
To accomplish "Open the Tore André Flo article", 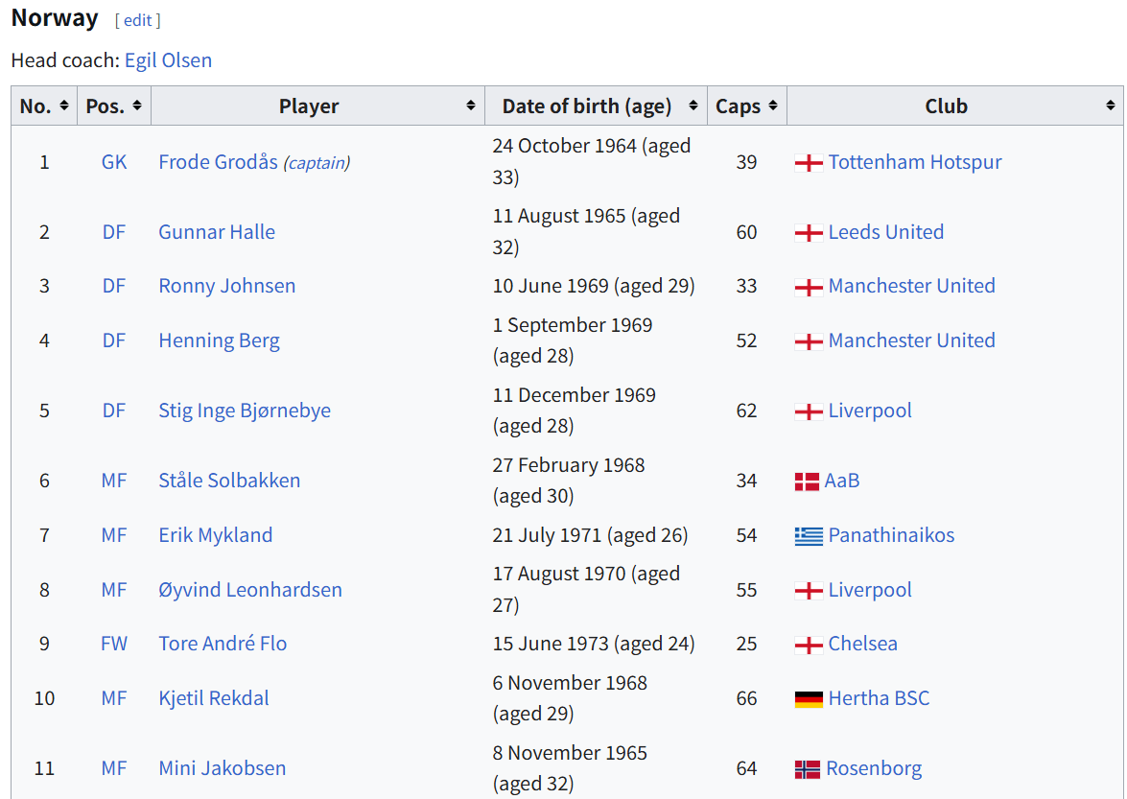I will click(x=223, y=644).
